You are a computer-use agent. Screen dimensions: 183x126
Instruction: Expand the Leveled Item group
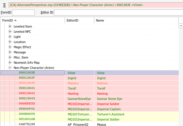point(10,26)
